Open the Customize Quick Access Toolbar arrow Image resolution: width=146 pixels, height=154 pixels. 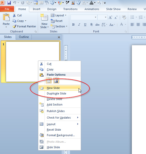[105, 3]
